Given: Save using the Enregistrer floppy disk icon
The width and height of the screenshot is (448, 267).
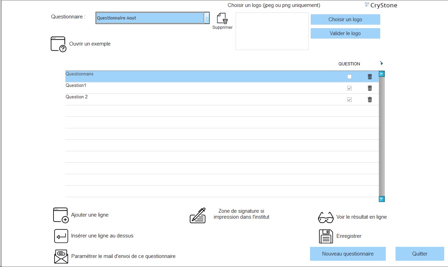Looking at the screenshot, I should (x=325, y=236).
